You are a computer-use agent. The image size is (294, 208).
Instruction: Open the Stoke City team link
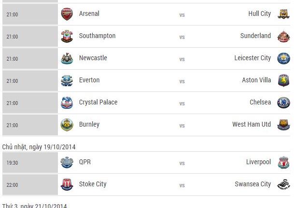93,184
